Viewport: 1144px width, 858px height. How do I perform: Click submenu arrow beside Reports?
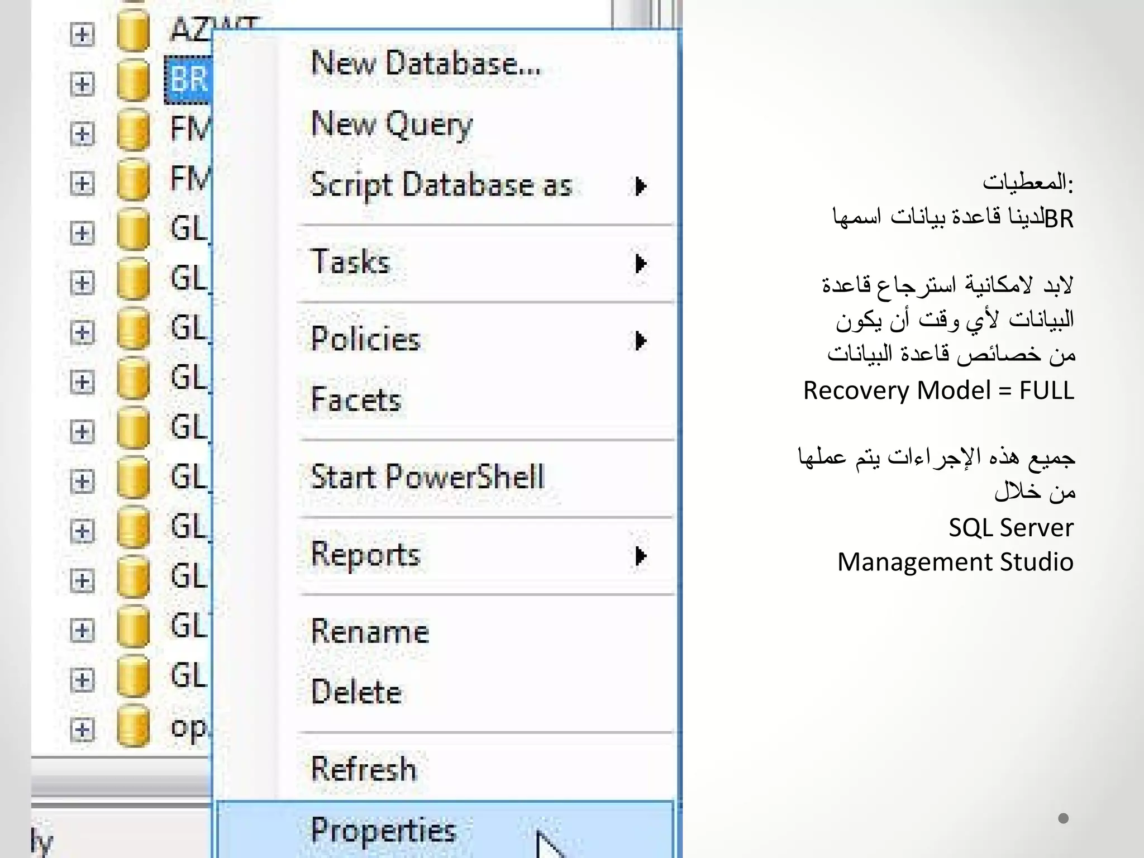[641, 556]
